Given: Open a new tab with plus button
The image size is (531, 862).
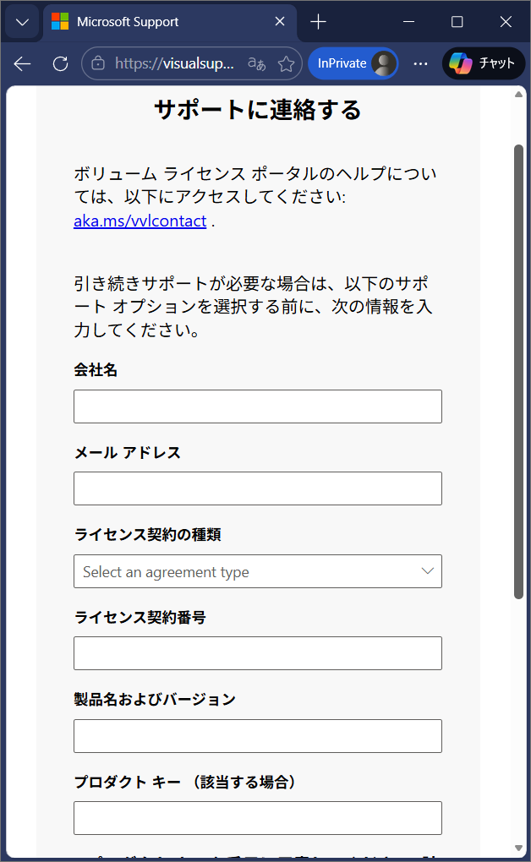Looking at the screenshot, I should (318, 22).
